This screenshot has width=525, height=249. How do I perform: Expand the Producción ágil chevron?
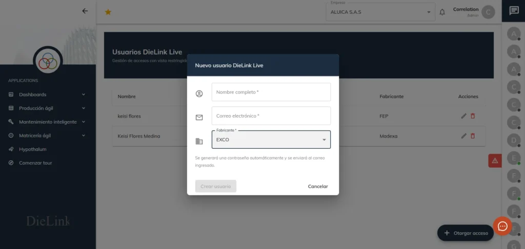pyautogui.click(x=84, y=108)
